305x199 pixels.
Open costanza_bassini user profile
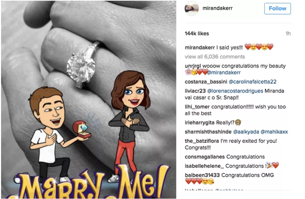point(206,82)
